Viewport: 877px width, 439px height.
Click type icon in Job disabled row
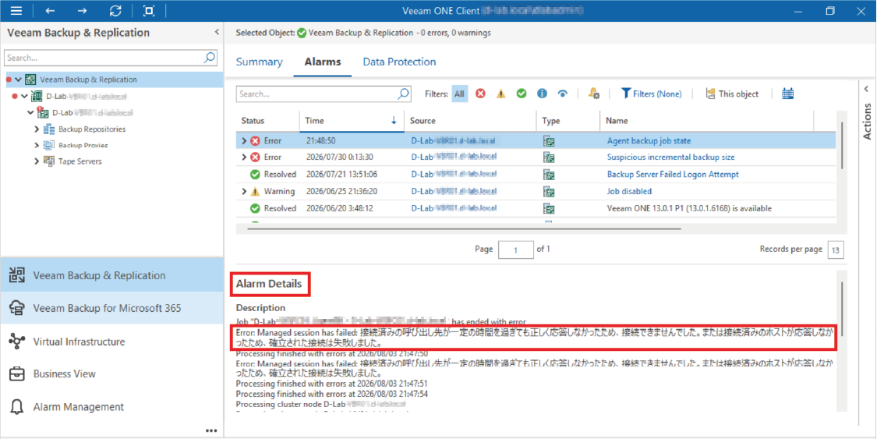click(550, 191)
